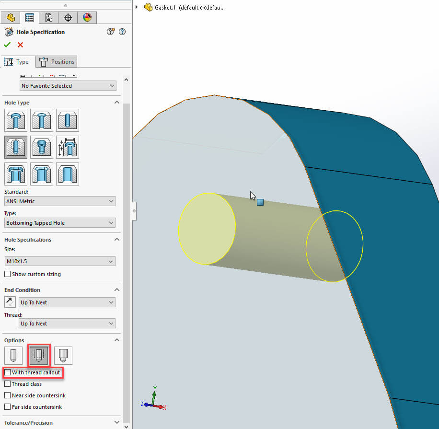The height and width of the screenshot is (429, 439).
Task: Select the ConfigurationManager tab icon
Action: click(x=48, y=17)
